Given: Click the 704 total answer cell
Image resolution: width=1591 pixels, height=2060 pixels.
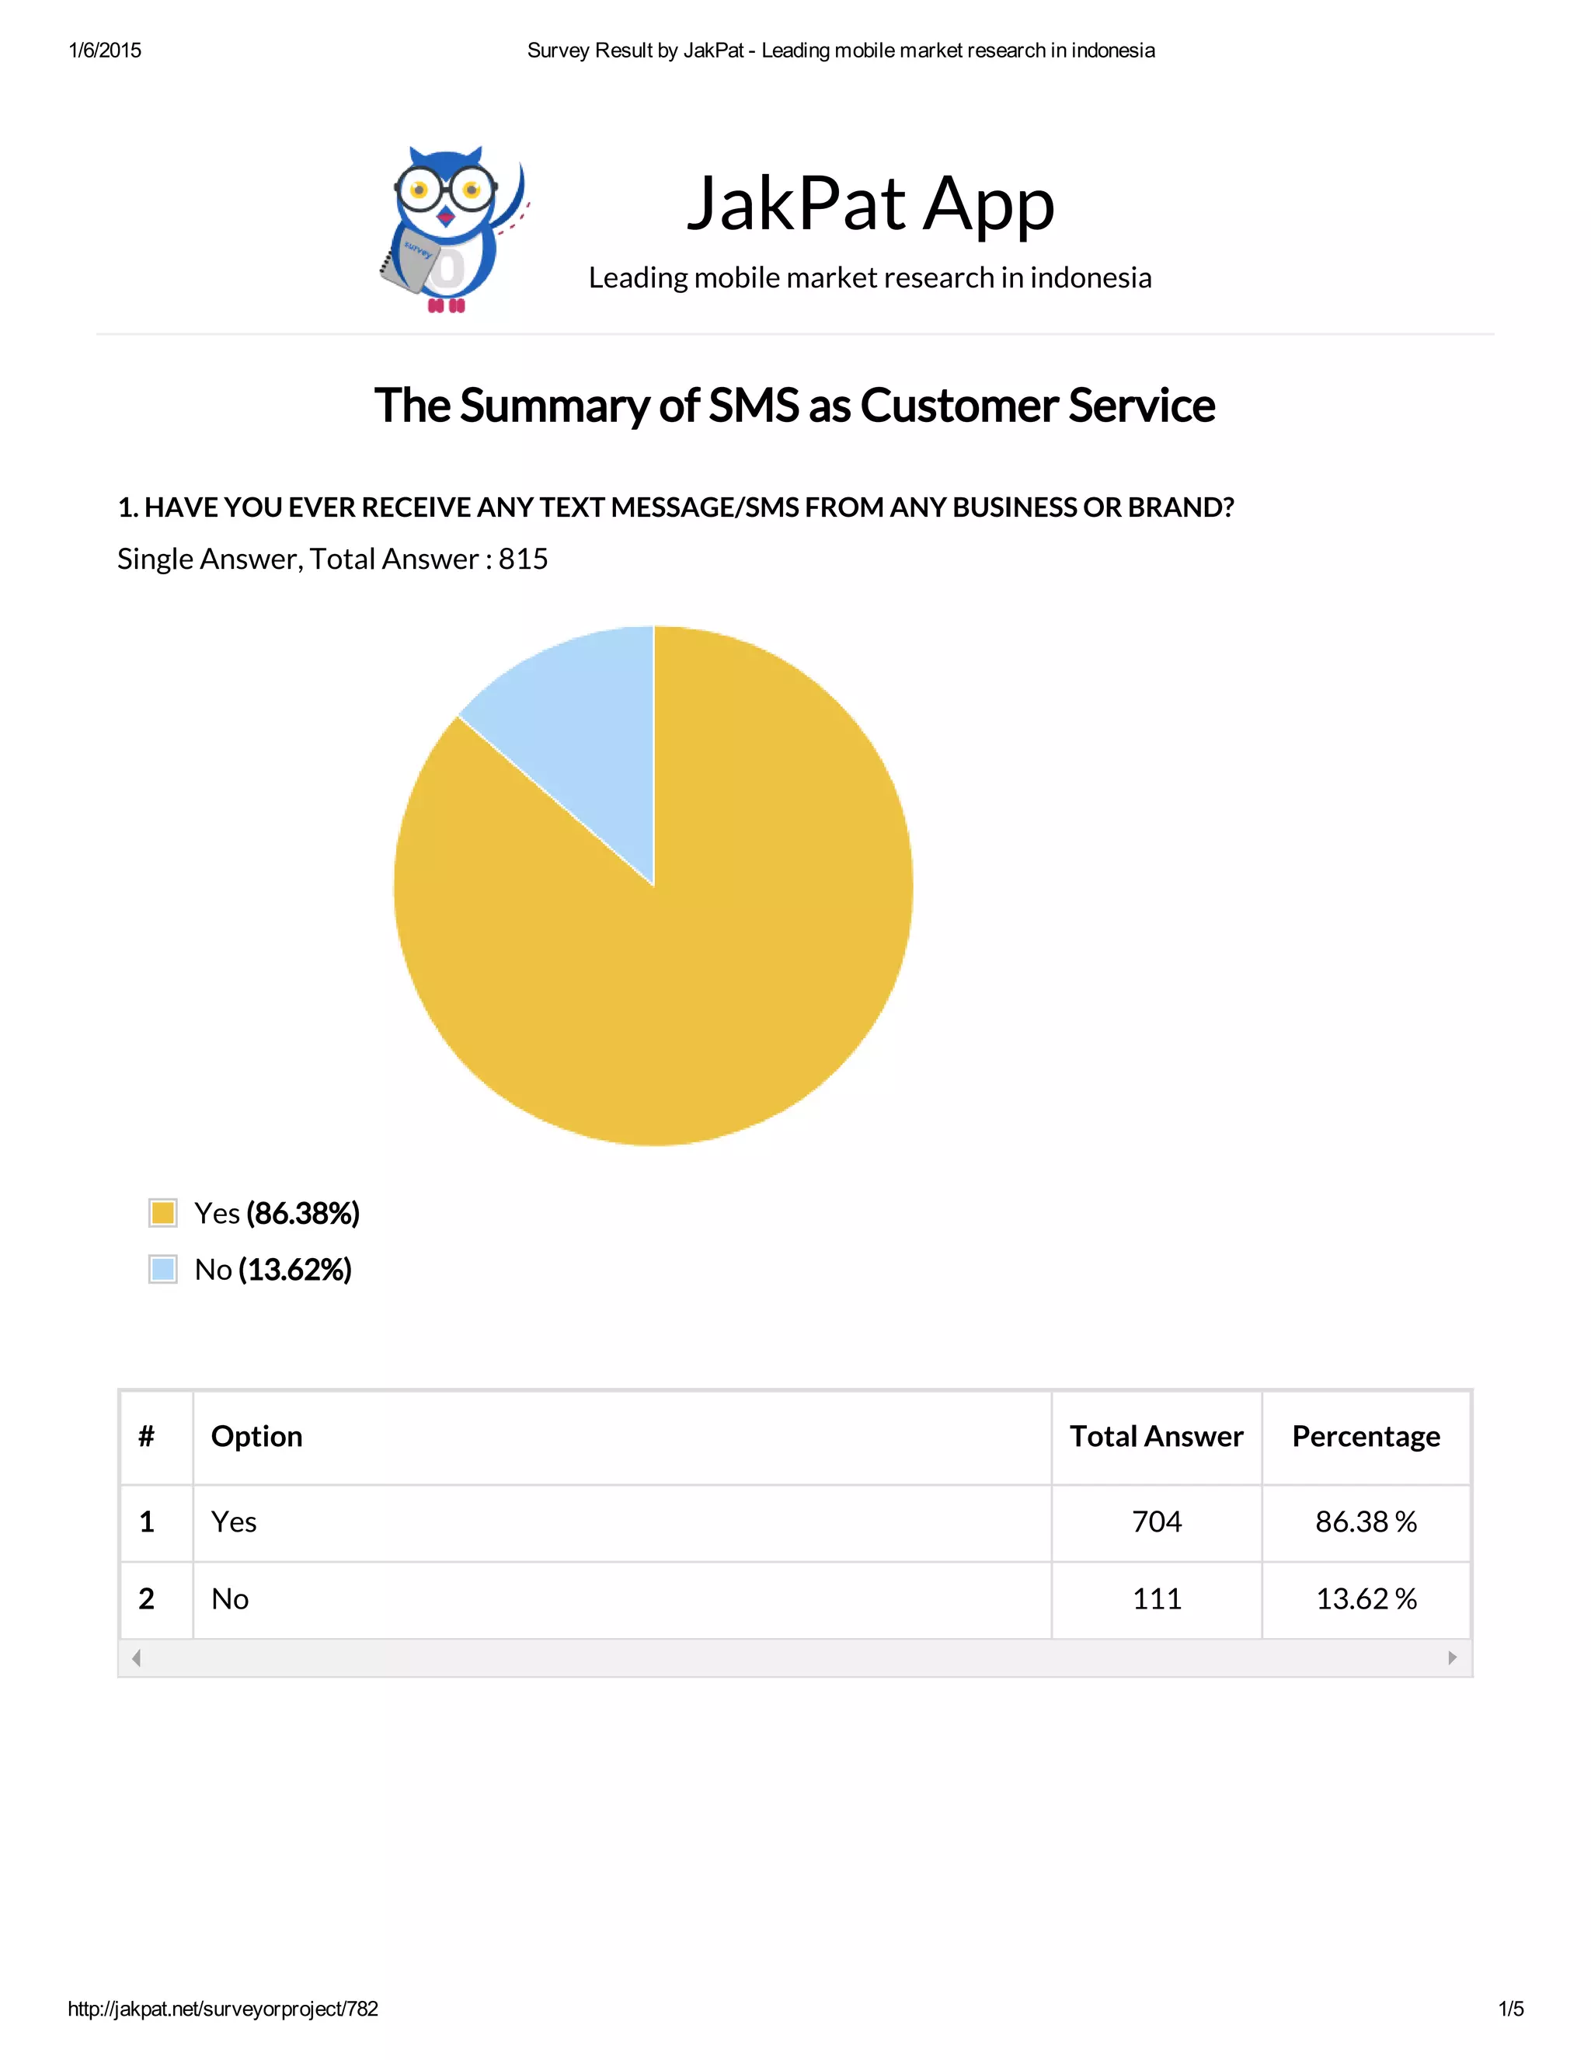Looking at the screenshot, I should (x=1158, y=1523).
